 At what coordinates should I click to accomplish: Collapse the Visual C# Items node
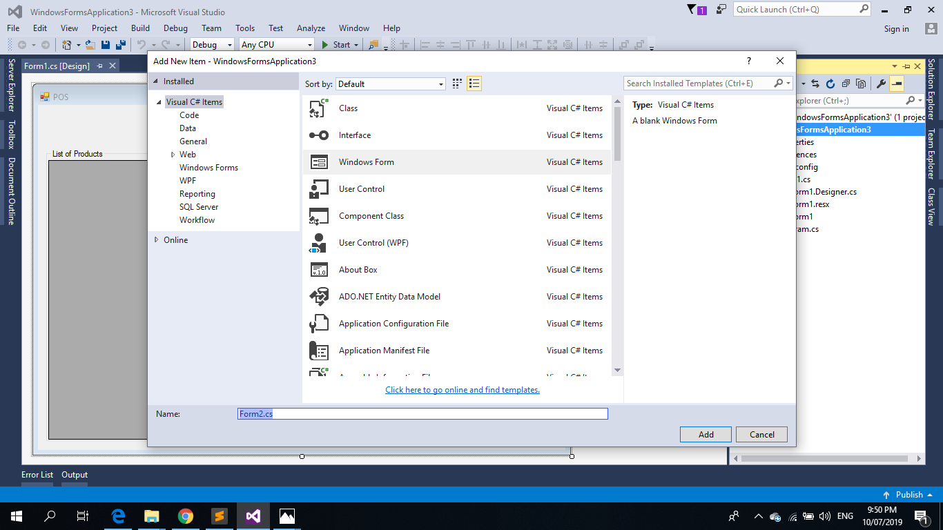(x=159, y=102)
